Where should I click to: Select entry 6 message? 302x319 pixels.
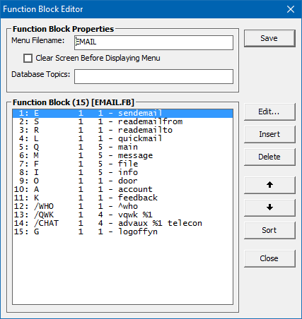(122, 155)
